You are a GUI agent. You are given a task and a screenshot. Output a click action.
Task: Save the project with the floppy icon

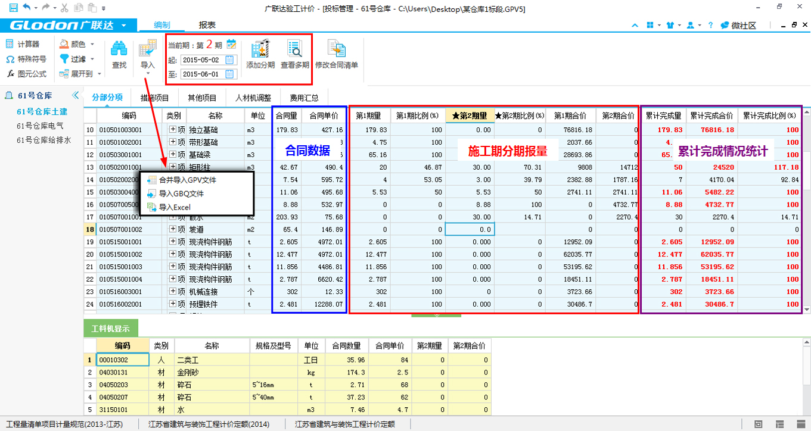pyautogui.click(x=13, y=8)
